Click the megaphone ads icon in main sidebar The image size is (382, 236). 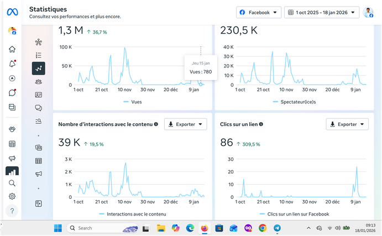(12, 158)
